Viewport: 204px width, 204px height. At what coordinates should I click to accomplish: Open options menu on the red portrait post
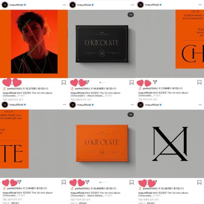[65, 5]
